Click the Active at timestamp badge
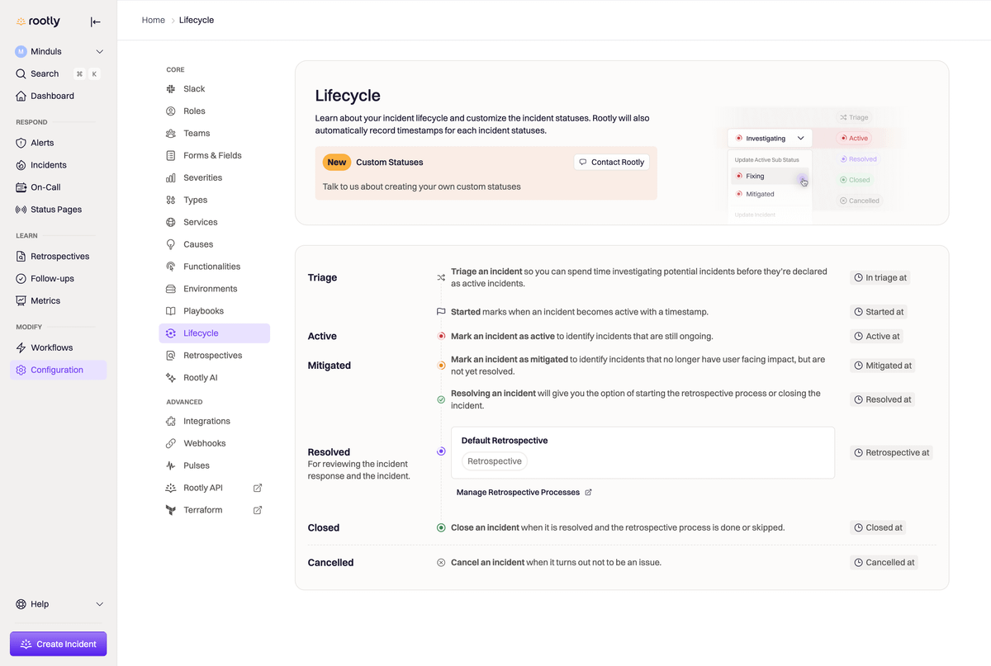 click(877, 337)
